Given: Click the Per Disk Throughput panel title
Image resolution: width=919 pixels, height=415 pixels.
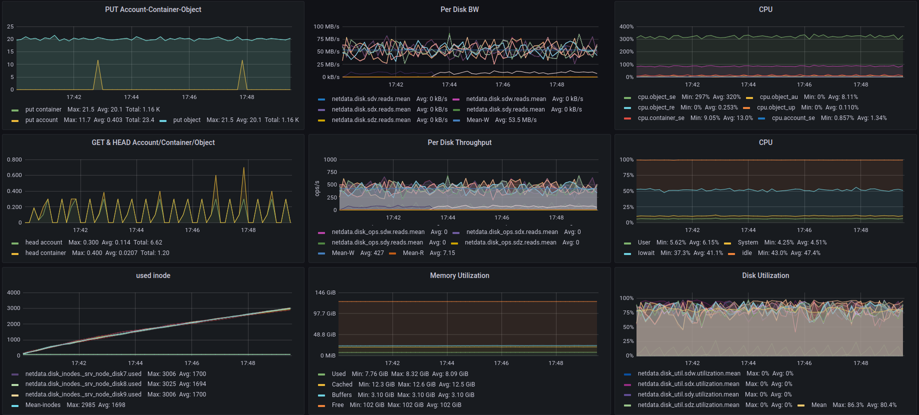Looking at the screenshot, I should pyautogui.click(x=459, y=142).
